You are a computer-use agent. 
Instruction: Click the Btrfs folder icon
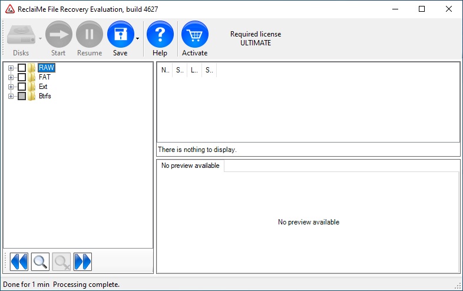32,96
